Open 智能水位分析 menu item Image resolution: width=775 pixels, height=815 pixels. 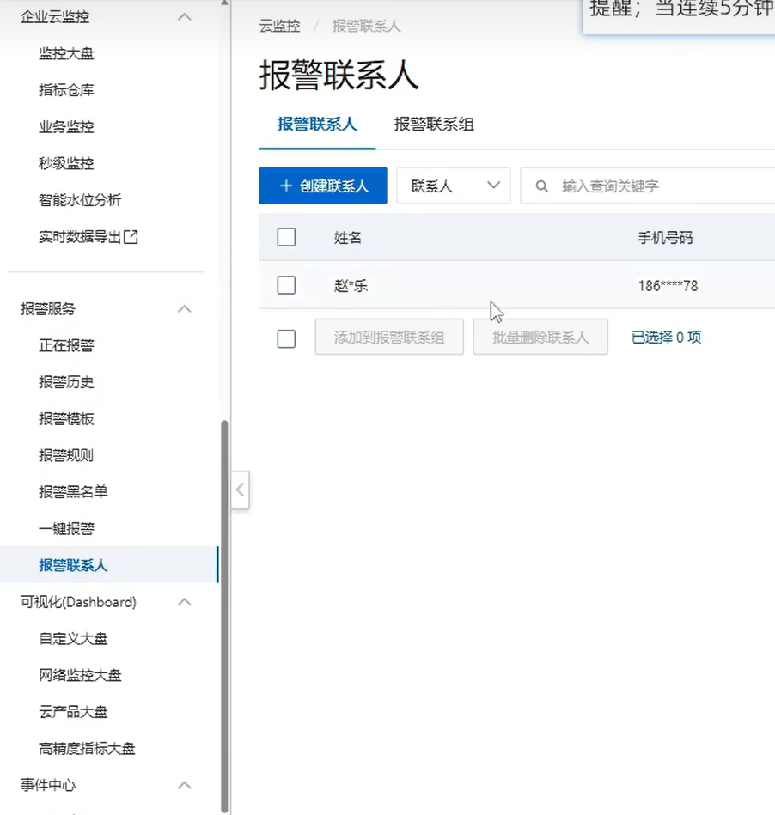[x=80, y=200]
